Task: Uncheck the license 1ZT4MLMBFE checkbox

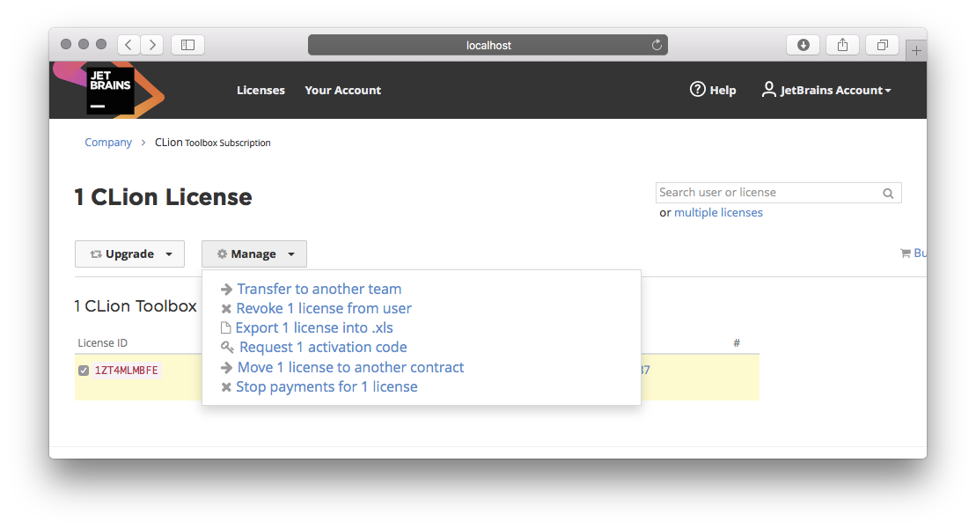Action: pos(84,371)
